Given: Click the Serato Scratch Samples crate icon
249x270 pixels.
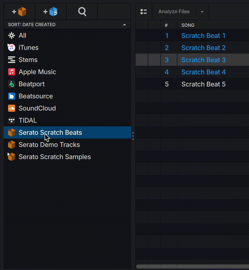Looking at the screenshot, I should [12, 157].
